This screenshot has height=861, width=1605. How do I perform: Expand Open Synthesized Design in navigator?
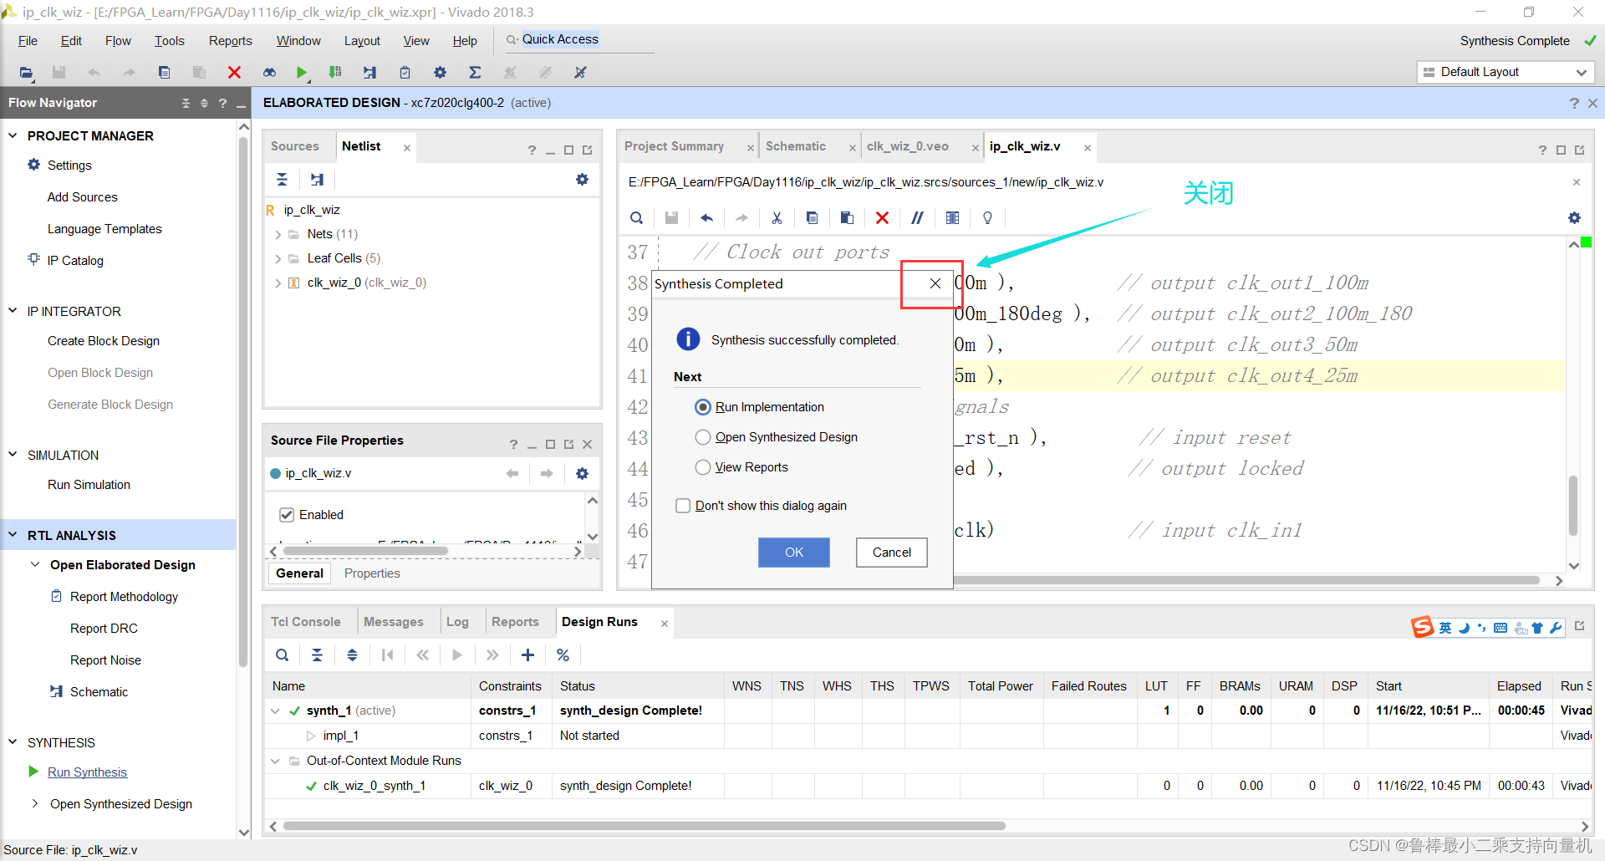point(35,804)
